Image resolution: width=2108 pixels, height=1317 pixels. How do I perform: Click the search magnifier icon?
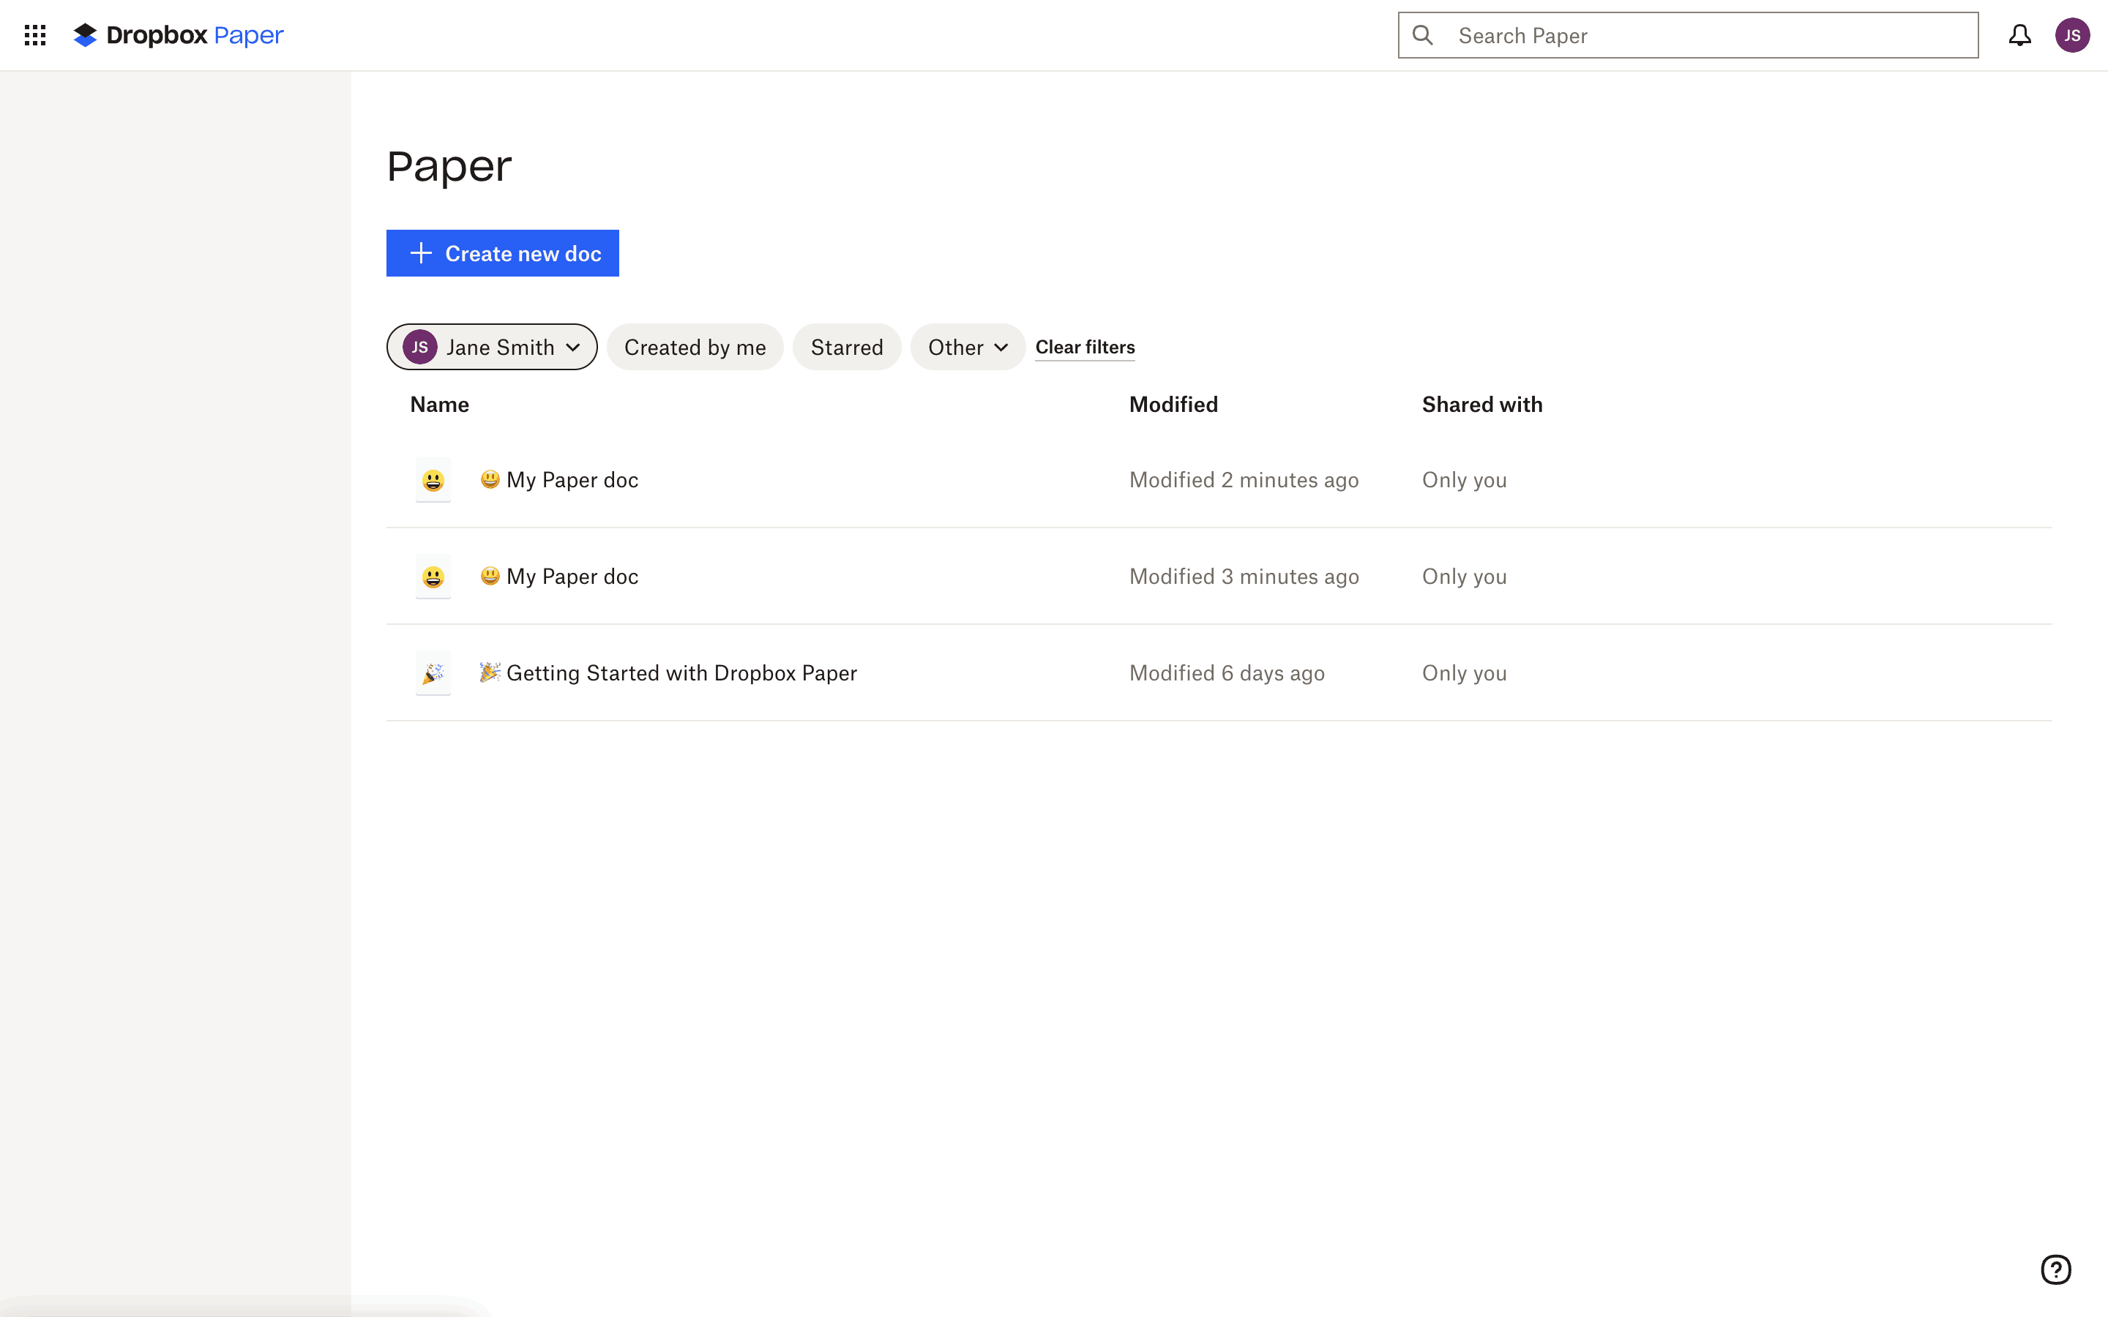[1422, 35]
